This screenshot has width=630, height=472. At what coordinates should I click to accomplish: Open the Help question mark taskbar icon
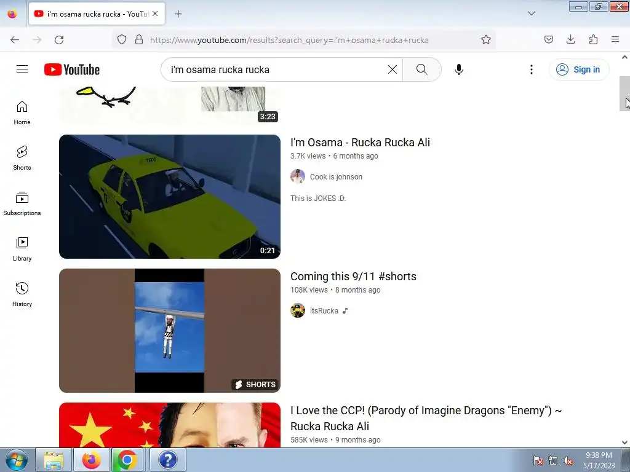[167, 460]
